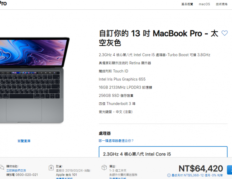The width and height of the screenshot is (232, 179).
Task: Click the 立即與我們交流 chat link
Action: coord(16,171)
